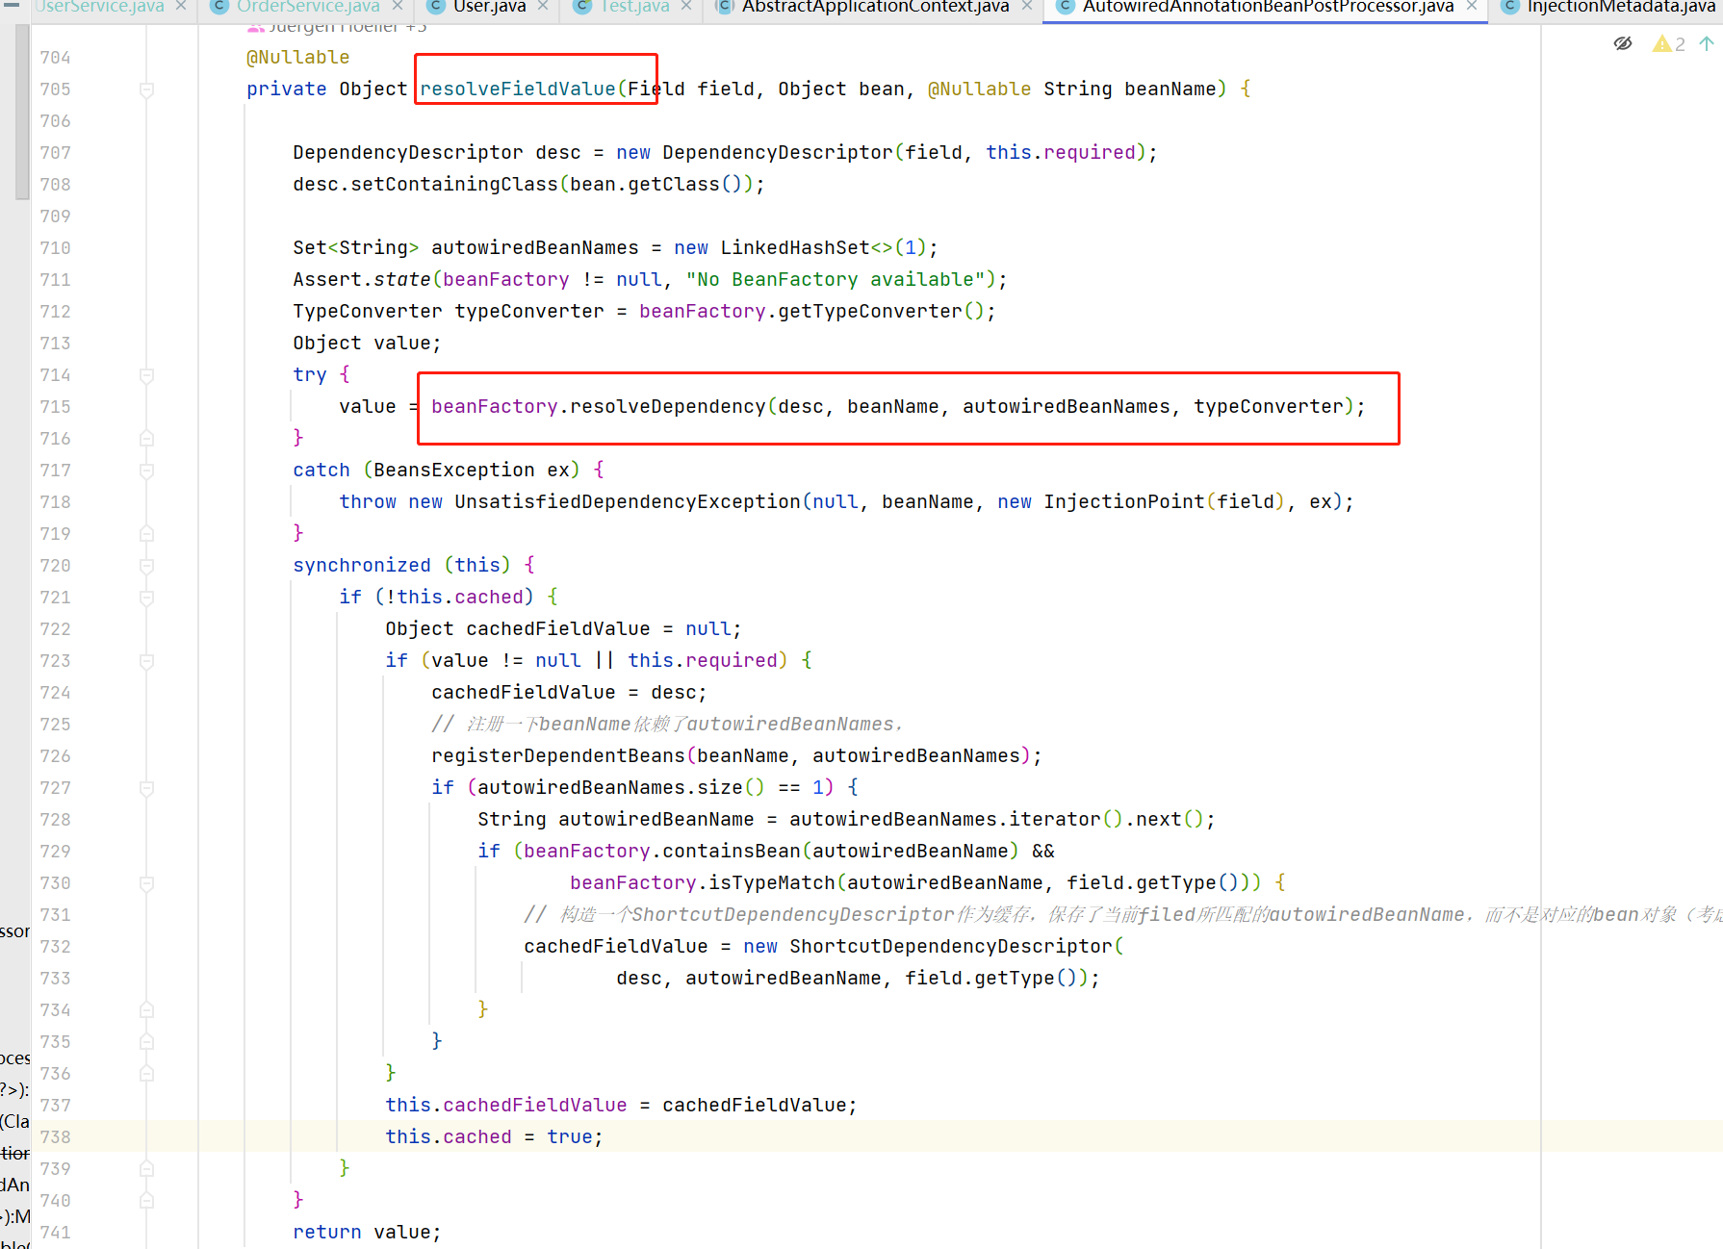This screenshot has width=1723, height=1249.
Task: Click the resolveDependency call on line 715
Action: click(x=668, y=407)
